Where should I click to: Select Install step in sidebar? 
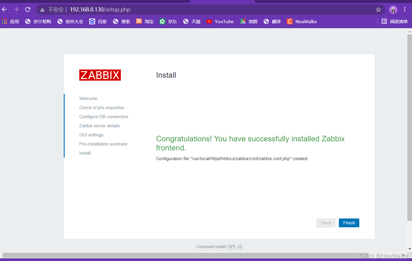[85, 153]
